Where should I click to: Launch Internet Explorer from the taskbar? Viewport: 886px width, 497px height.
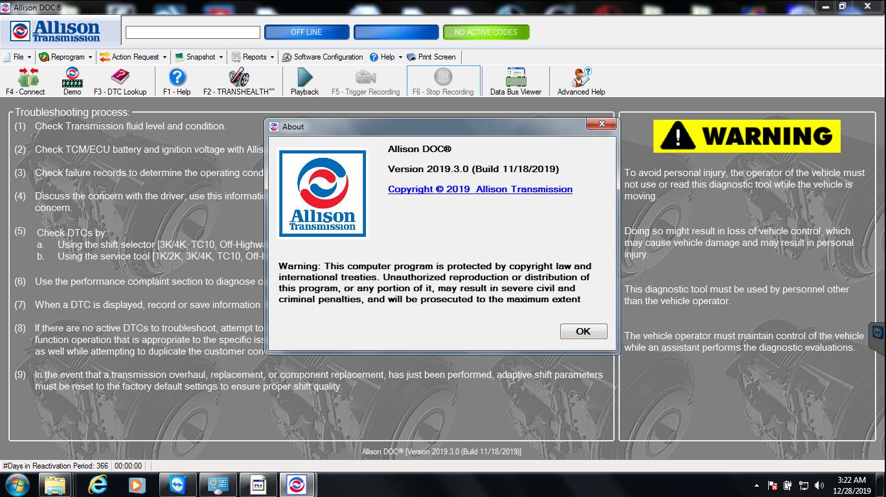click(97, 485)
